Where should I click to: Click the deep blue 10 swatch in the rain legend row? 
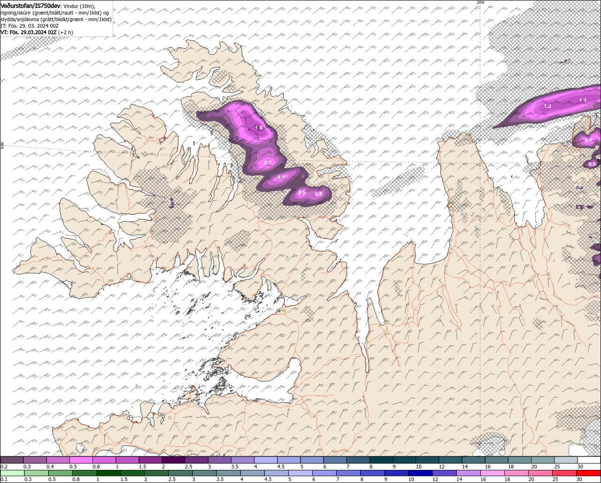pos(421,473)
